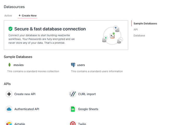Viewport: 169px width, 125px height.
Task: Click the CURL import icon
Action: (x=73, y=94)
